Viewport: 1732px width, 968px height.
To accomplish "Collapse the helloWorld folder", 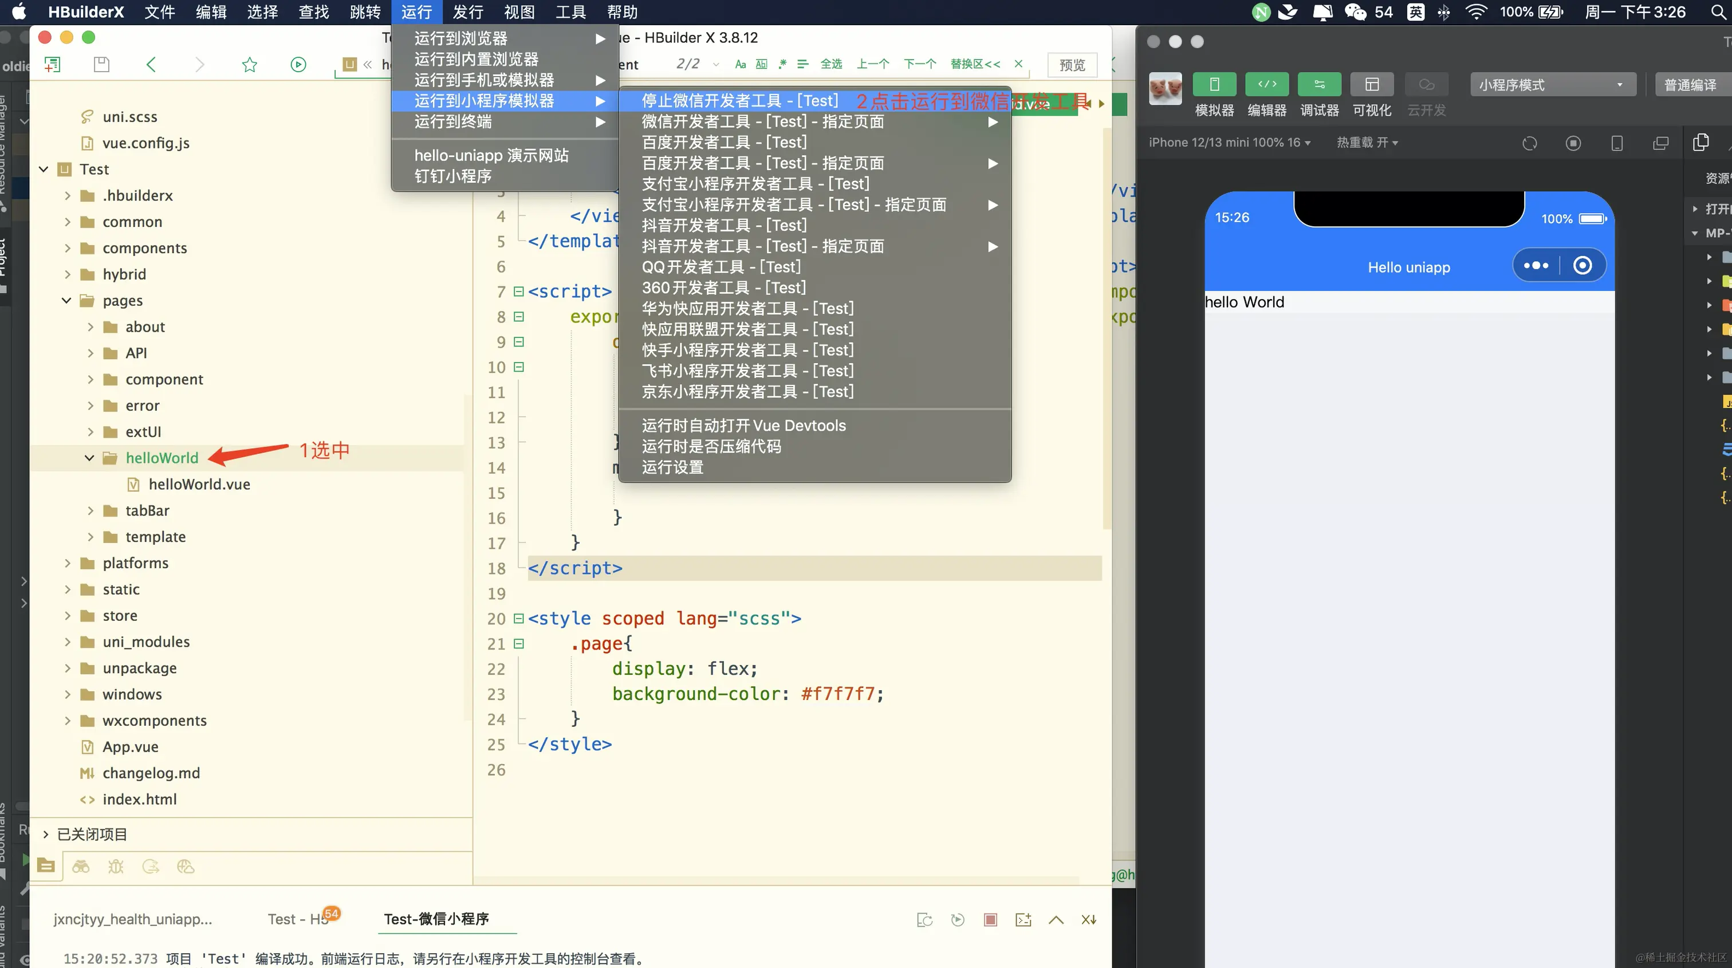I will pos(89,458).
